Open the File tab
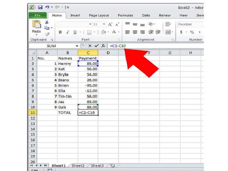228x171 pixels. (x=38, y=15)
